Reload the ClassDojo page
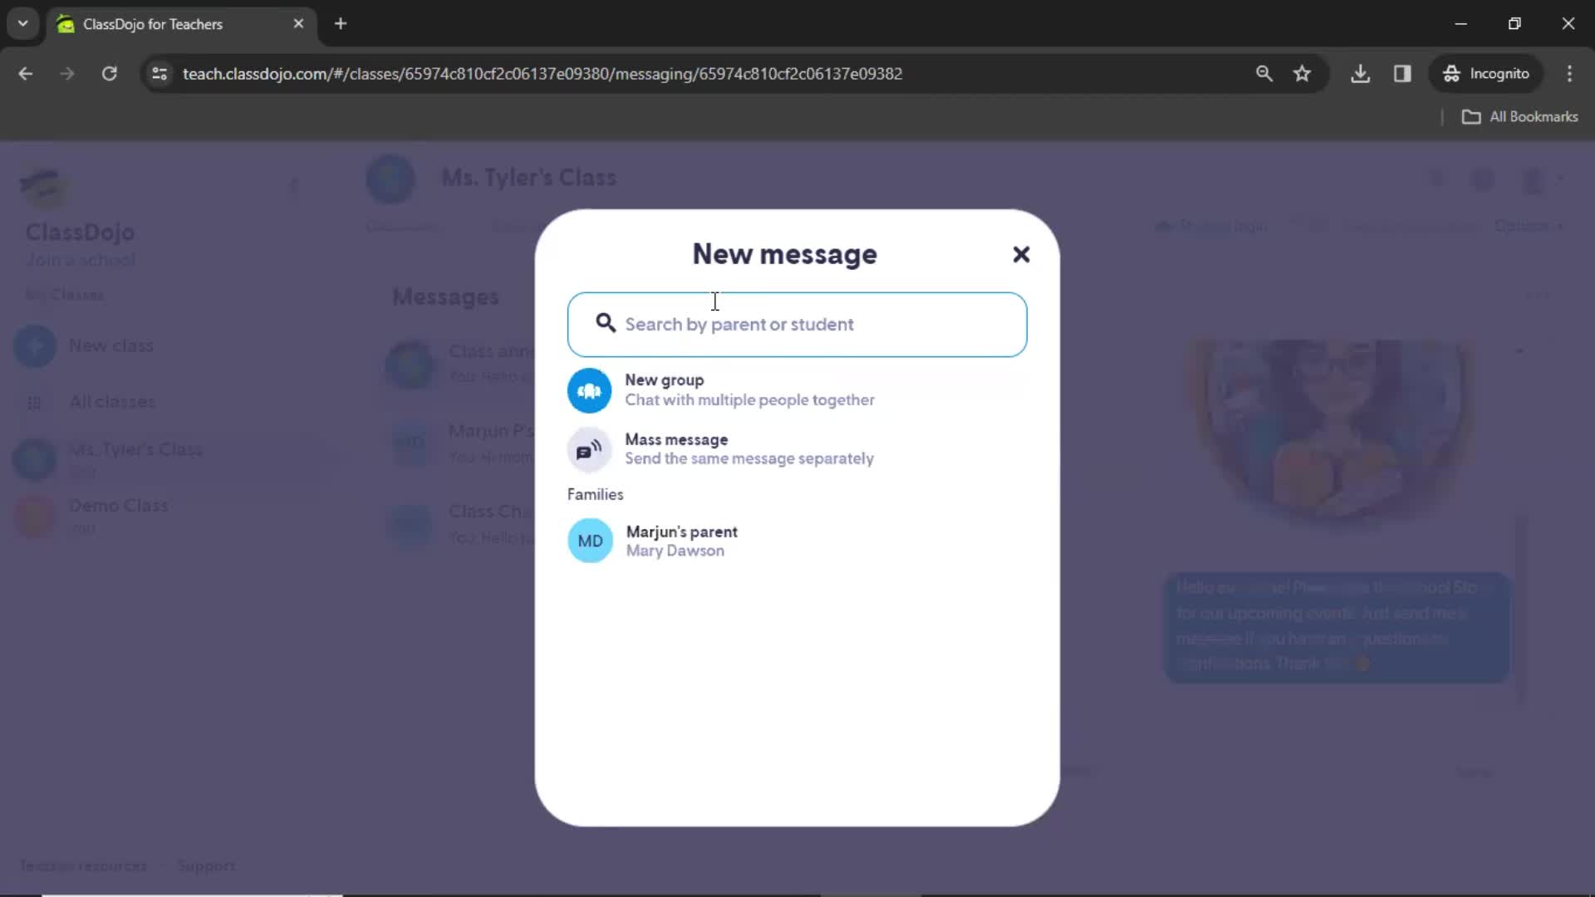 (109, 74)
